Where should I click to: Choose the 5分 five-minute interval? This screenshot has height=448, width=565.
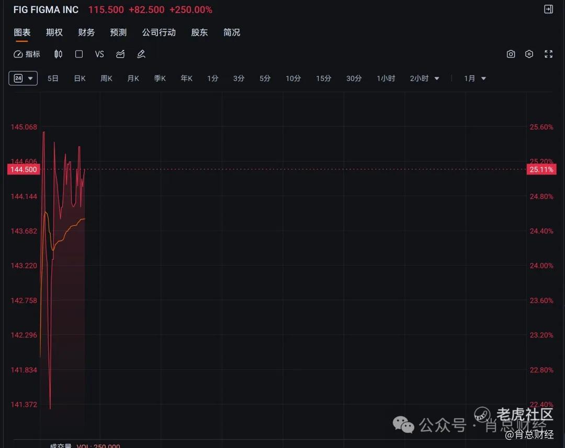265,78
